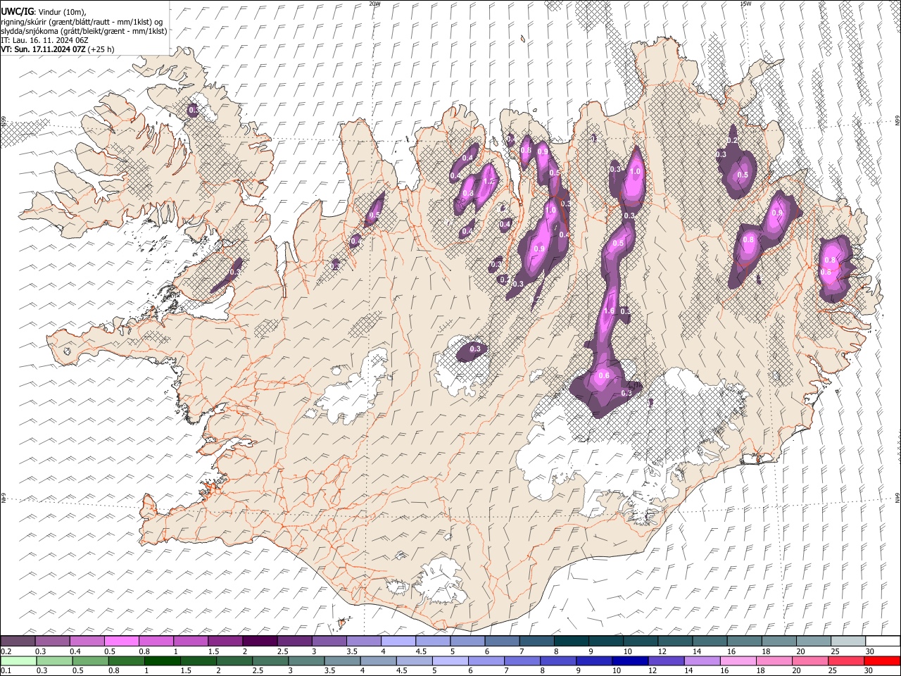
Task: Select top-row legend swatch between 0.2 and 0.3
Action: [18, 641]
